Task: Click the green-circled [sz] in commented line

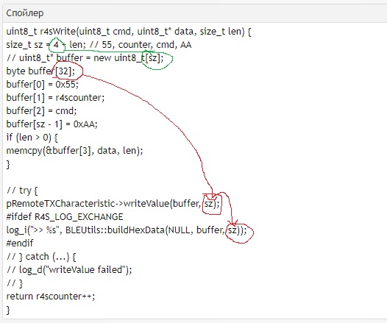Action: [152, 58]
